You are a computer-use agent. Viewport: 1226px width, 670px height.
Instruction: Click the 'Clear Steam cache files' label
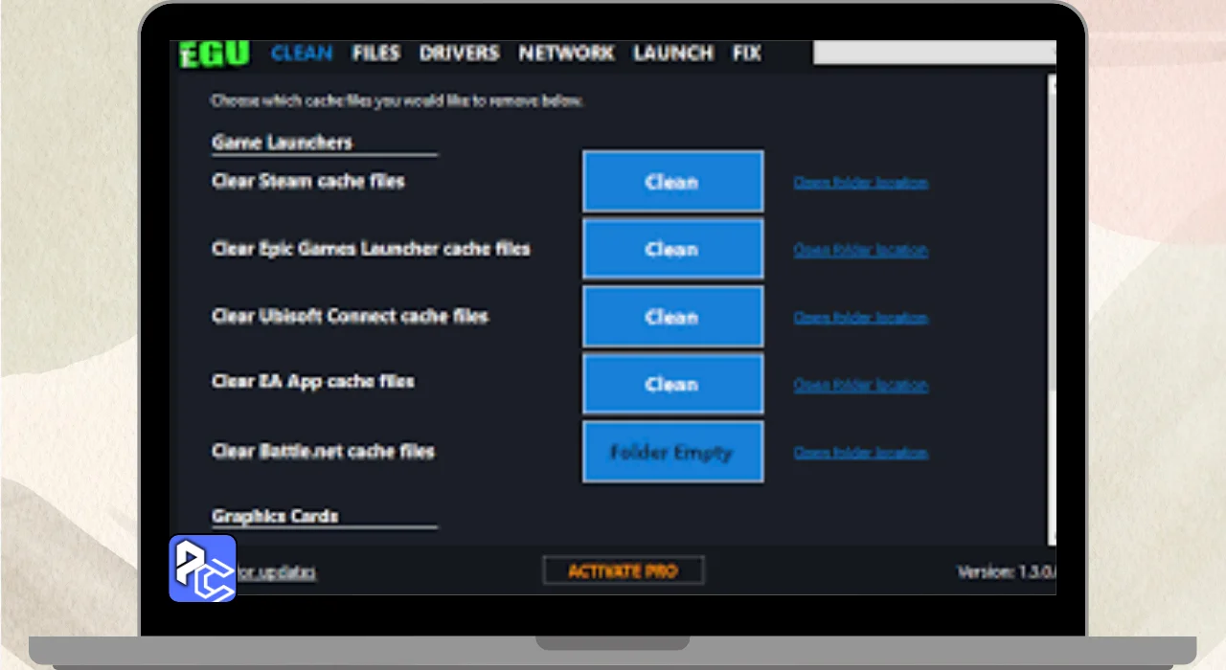pos(308,181)
